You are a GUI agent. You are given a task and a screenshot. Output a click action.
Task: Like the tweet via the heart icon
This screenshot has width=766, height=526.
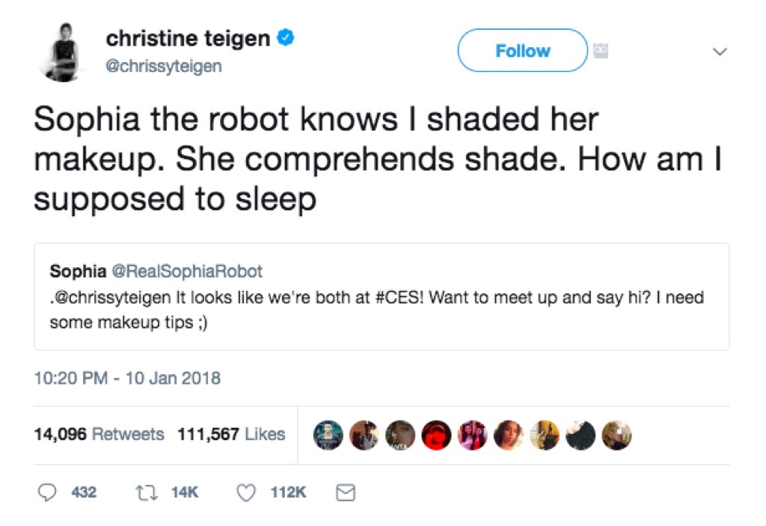[x=245, y=492]
